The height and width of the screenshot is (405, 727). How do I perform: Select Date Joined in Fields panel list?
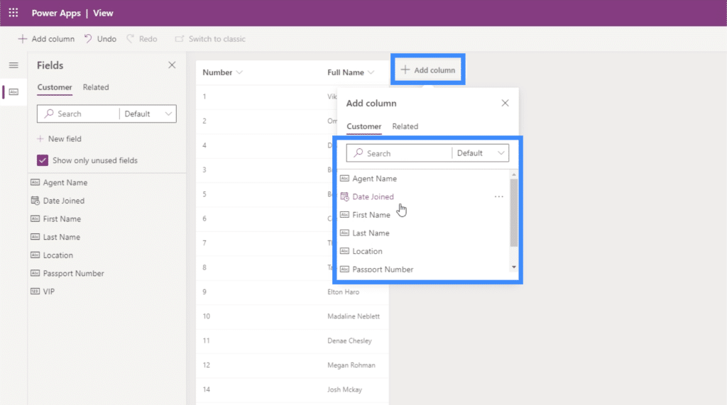(63, 201)
